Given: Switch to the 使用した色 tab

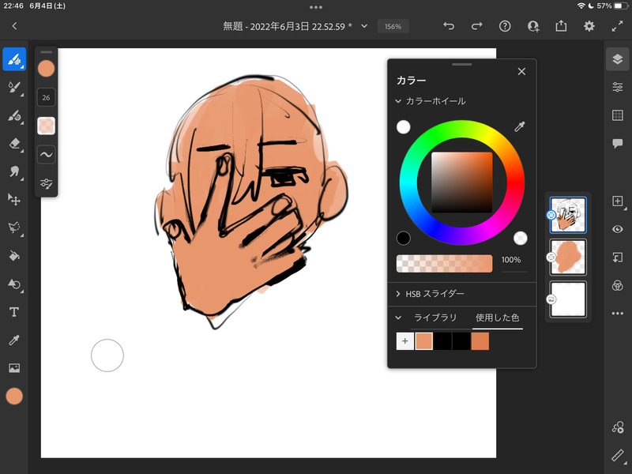Looking at the screenshot, I should coord(498,318).
